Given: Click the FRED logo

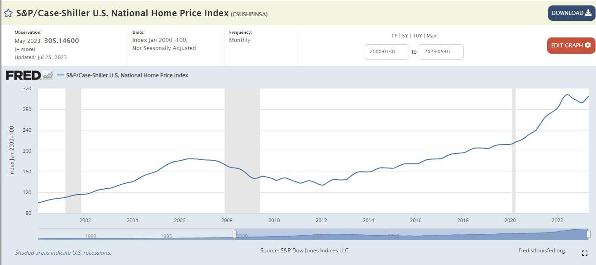Looking at the screenshot, I should click(x=23, y=75).
